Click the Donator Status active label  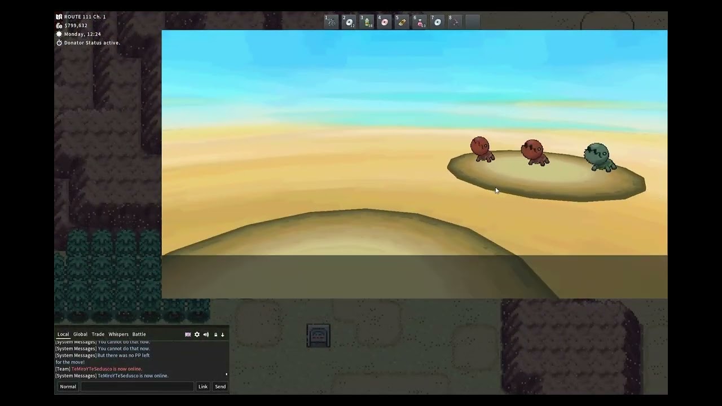click(x=92, y=43)
